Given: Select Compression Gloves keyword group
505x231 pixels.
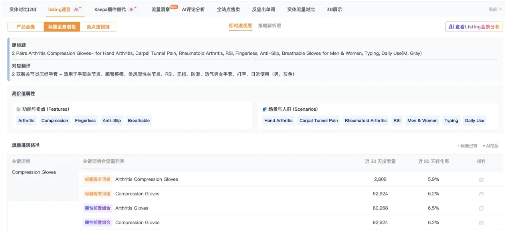Looking at the screenshot, I should [34, 172].
